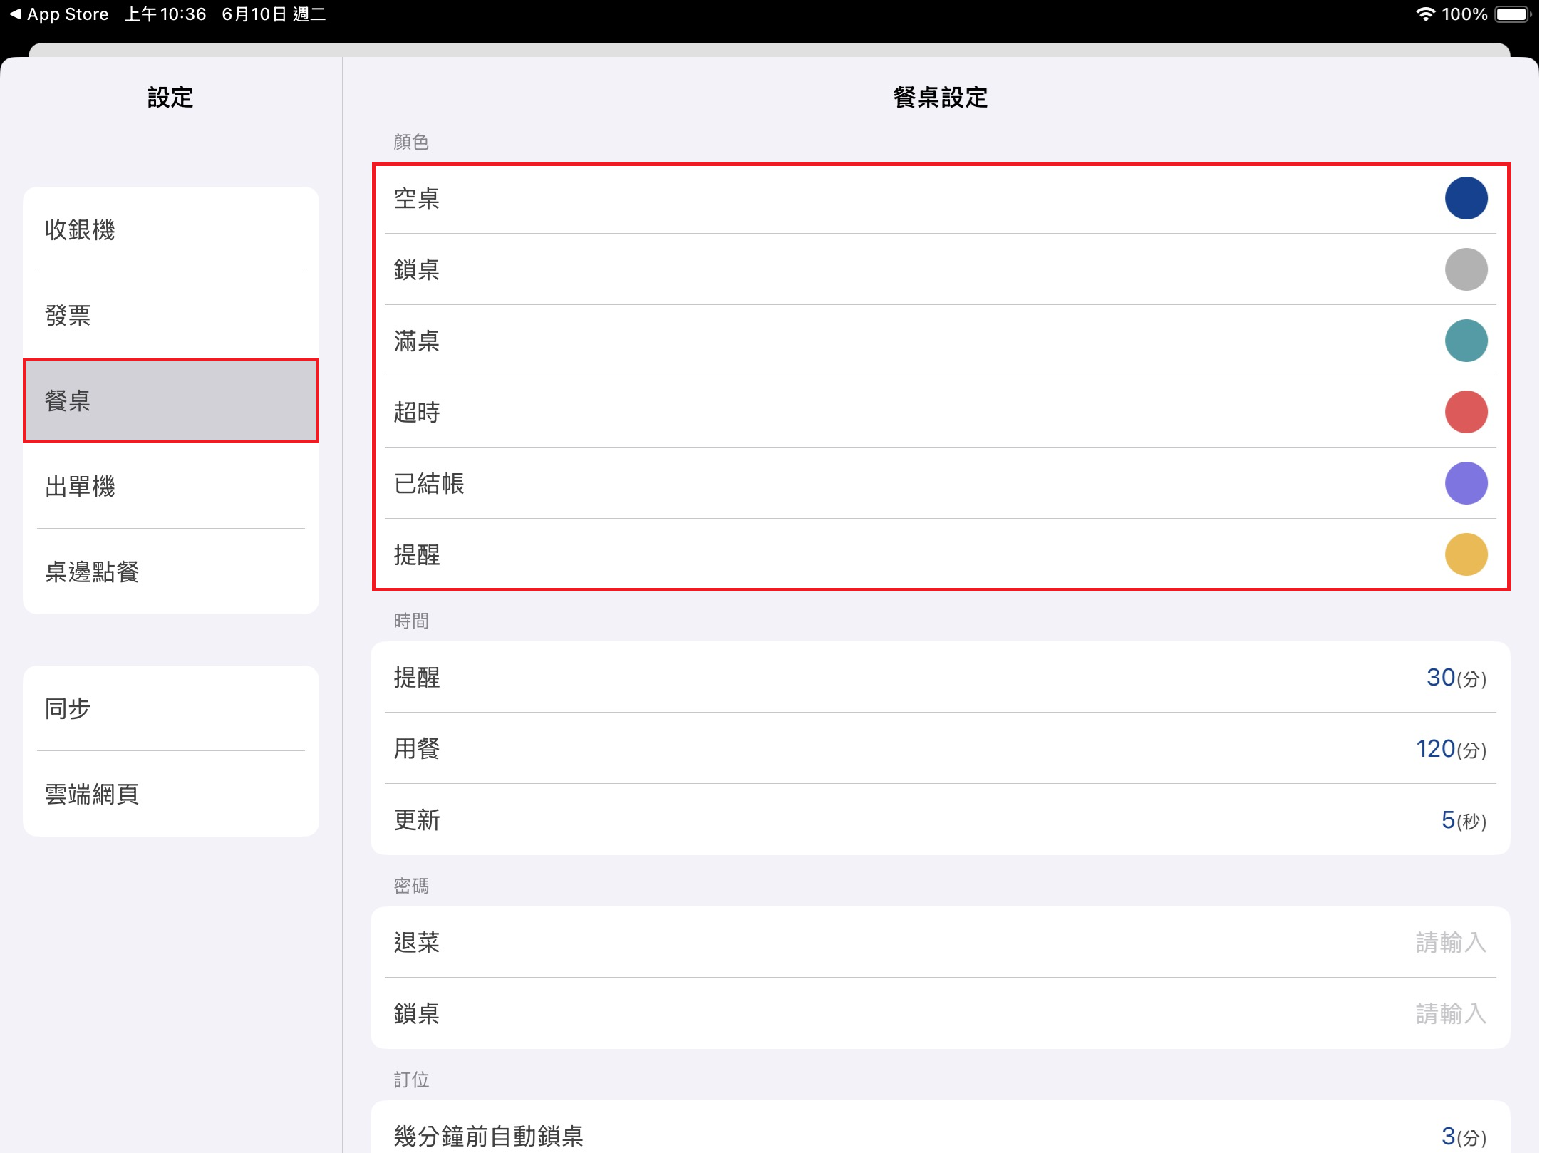
Task: Tap the yellow 提醒 color circle
Action: [1465, 554]
